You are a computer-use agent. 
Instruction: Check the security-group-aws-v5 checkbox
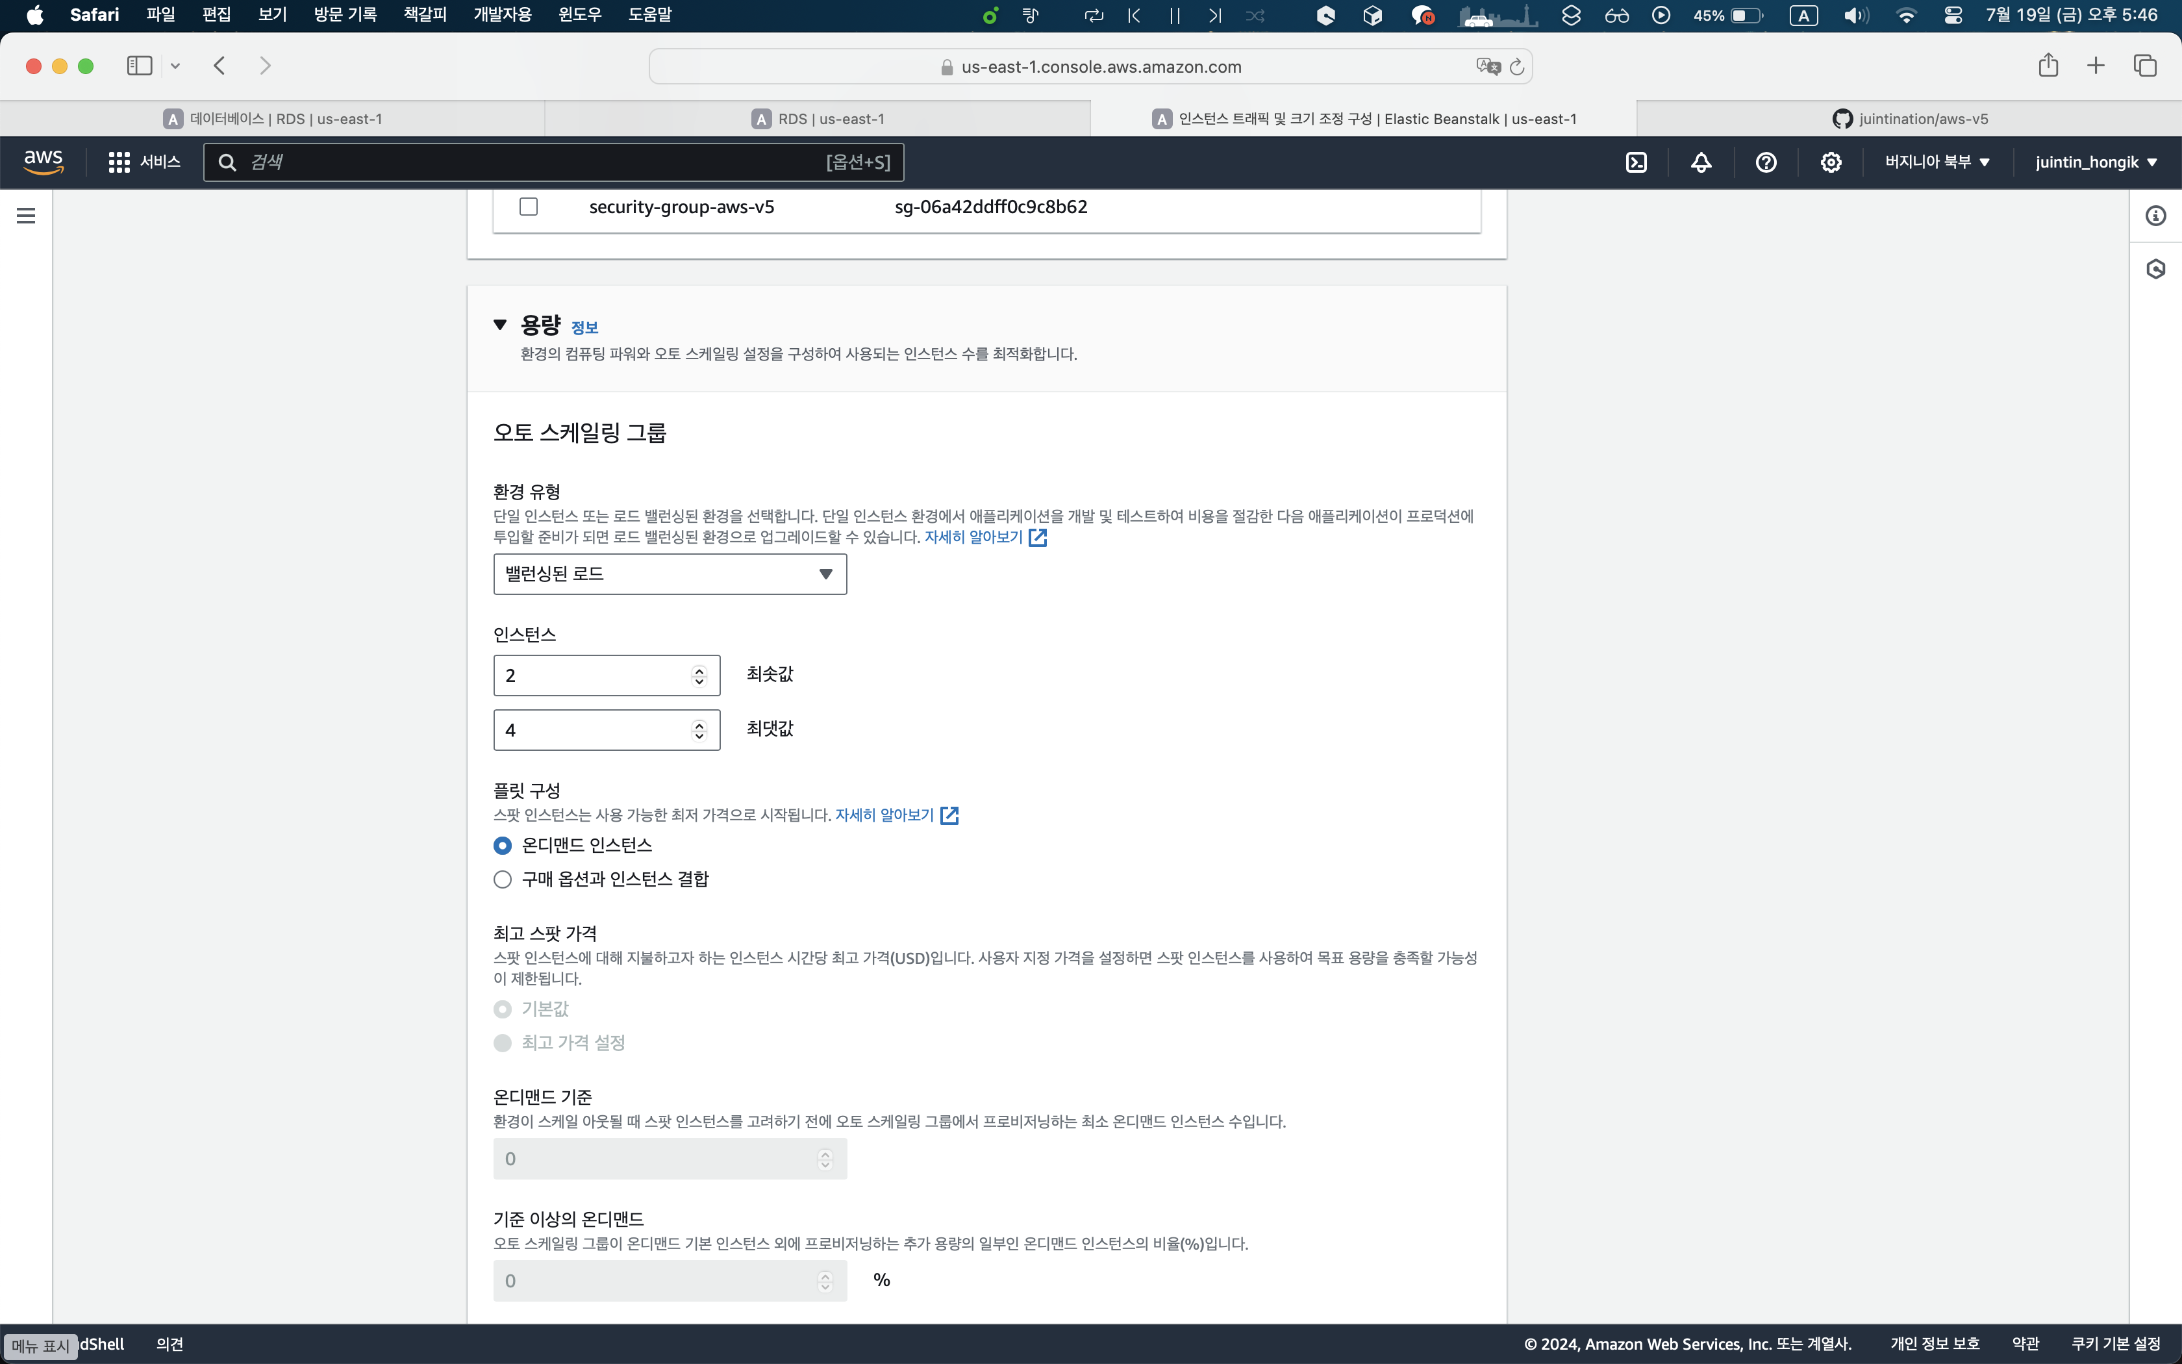[x=529, y=207]
